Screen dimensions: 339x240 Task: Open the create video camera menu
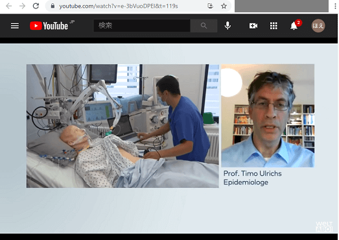tap(253, 26)
